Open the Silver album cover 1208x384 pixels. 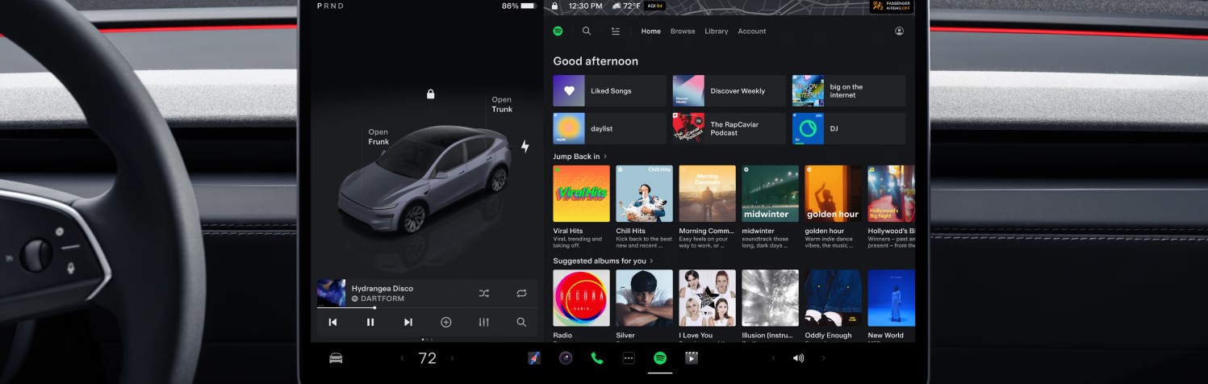pos(644,298)
